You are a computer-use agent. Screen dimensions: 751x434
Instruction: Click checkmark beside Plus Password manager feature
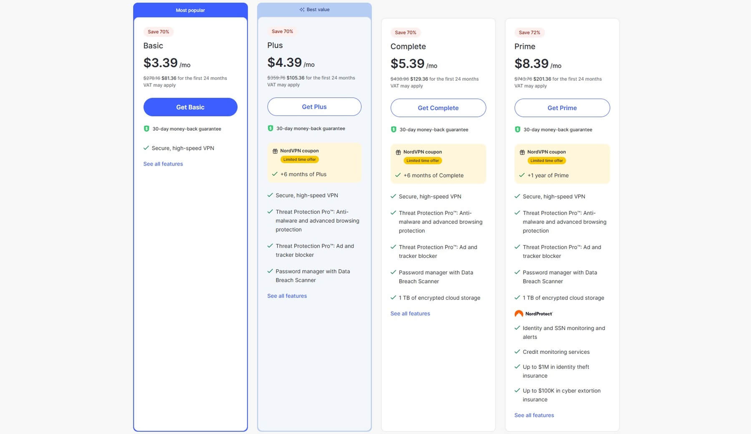270,271
